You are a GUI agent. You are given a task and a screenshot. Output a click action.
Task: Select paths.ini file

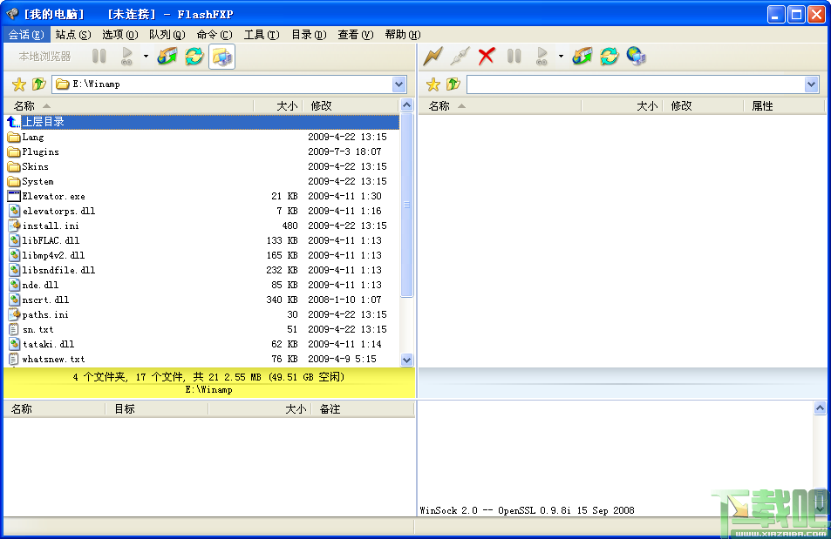(x=201, y=314)
